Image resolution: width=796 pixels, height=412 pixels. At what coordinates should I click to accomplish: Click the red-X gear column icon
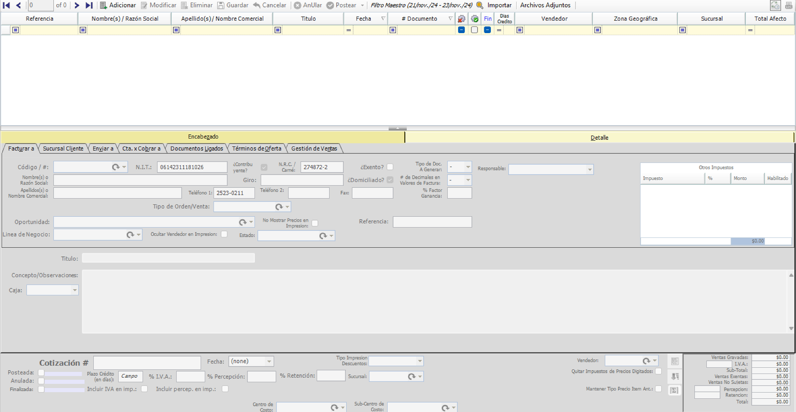461,19
